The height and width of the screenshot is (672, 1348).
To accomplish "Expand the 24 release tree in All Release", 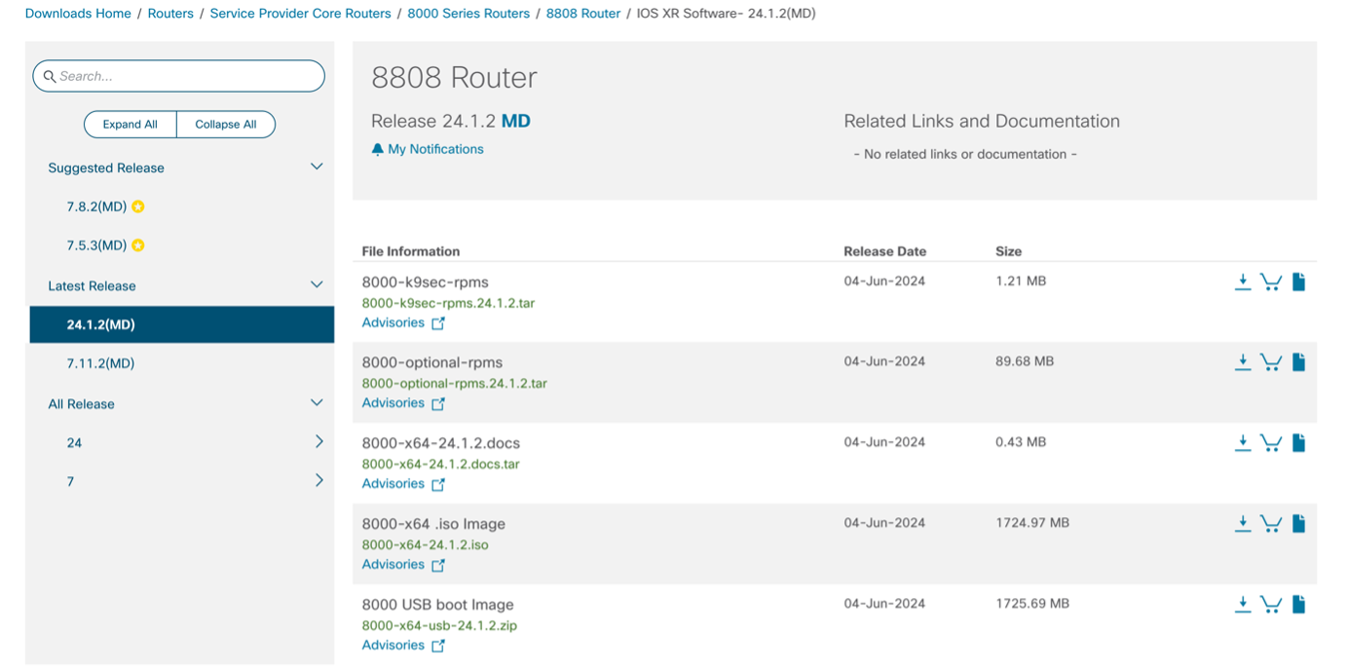I will [x=318, y=441].
